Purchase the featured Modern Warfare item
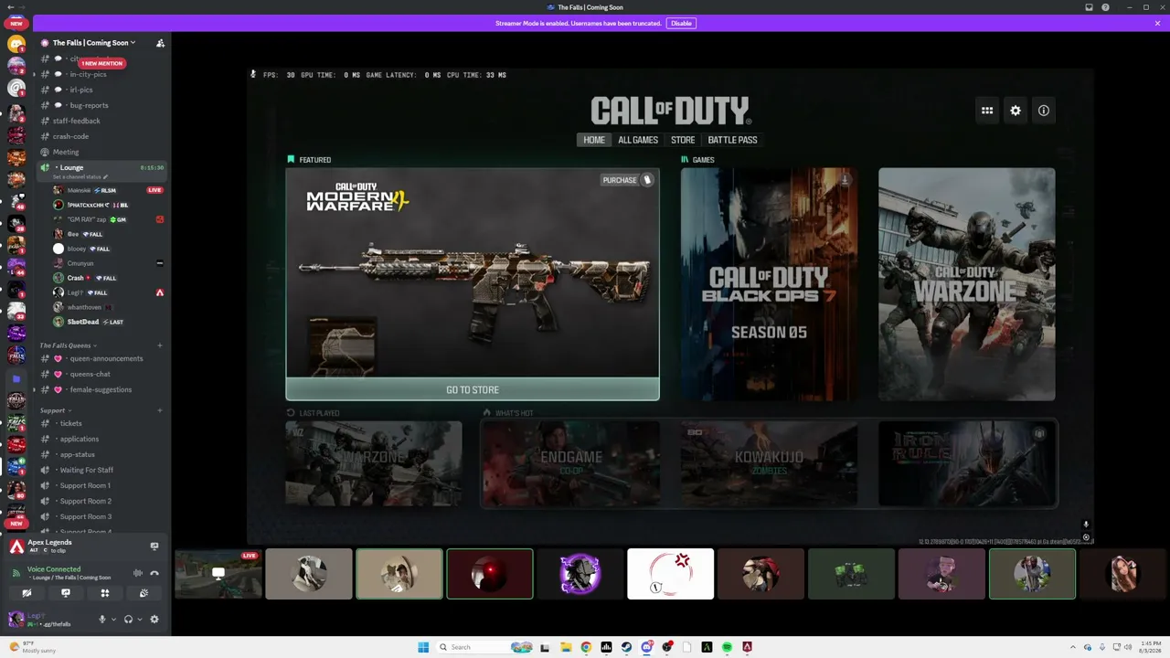The image size is (1170, 658). (627, 180)
